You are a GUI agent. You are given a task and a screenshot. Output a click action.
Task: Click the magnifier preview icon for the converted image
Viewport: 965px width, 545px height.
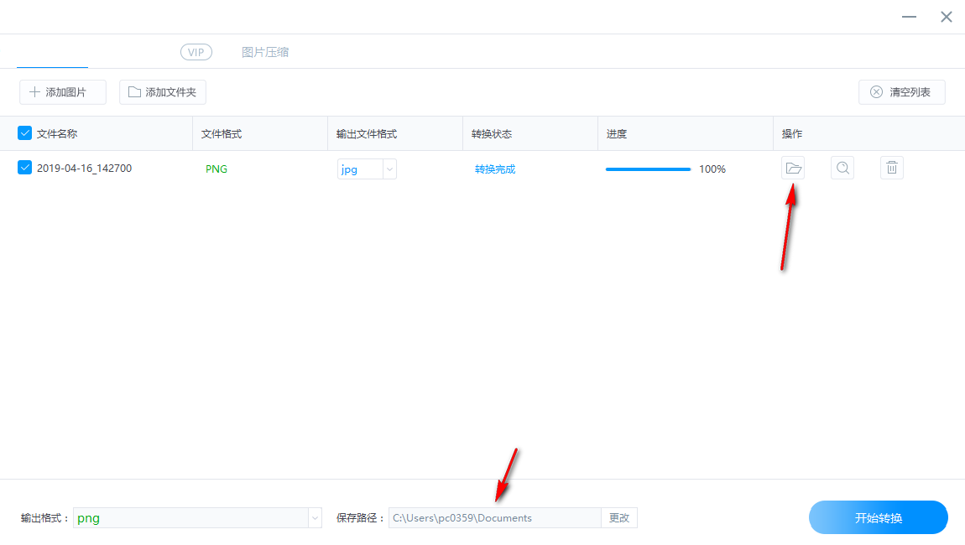point(842,168)
